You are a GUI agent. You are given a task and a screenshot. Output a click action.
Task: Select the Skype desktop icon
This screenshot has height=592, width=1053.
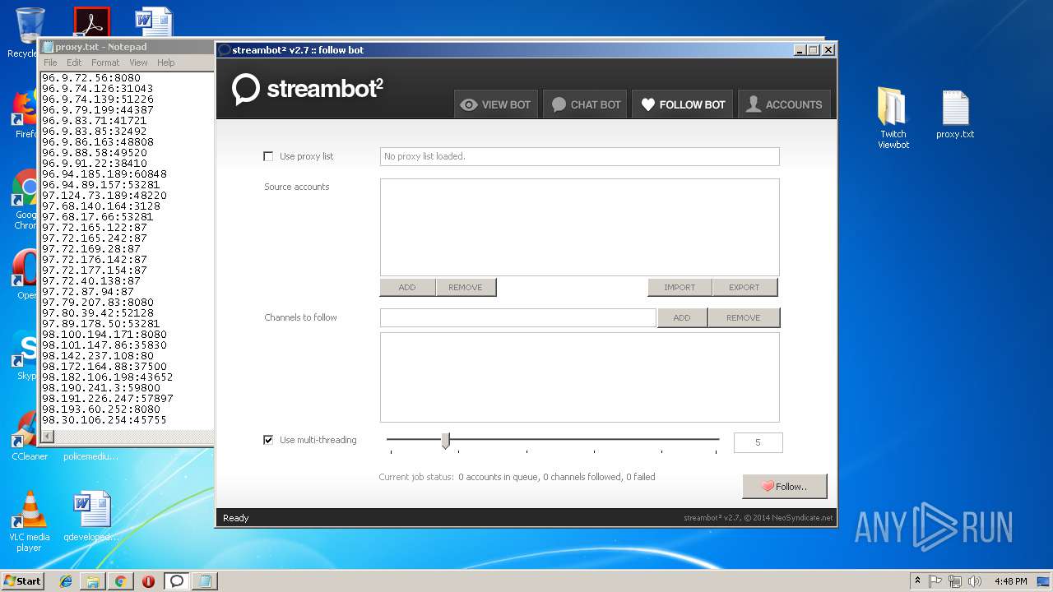[x=25, y=355]
